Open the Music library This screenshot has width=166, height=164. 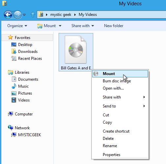23,86
